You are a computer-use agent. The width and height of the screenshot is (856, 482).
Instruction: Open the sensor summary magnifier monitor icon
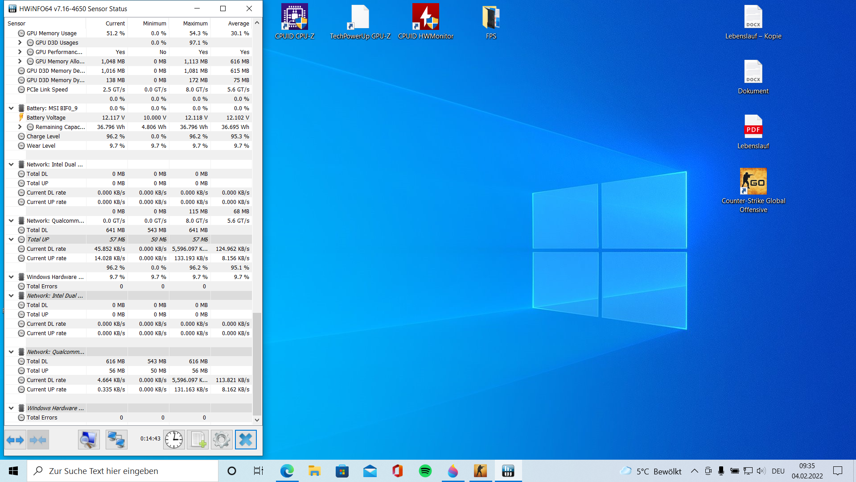[89, 440]
